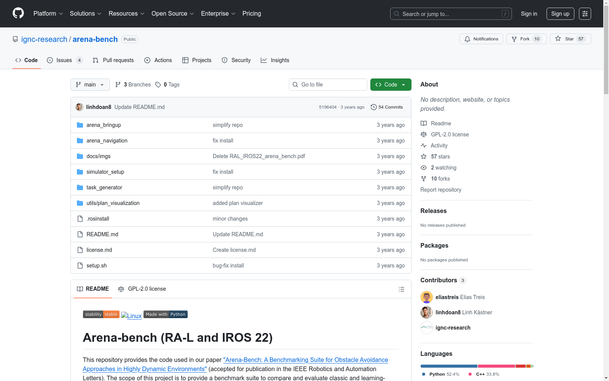
Task: Open the command palette slash icon
Action: (x=505, y=14)
